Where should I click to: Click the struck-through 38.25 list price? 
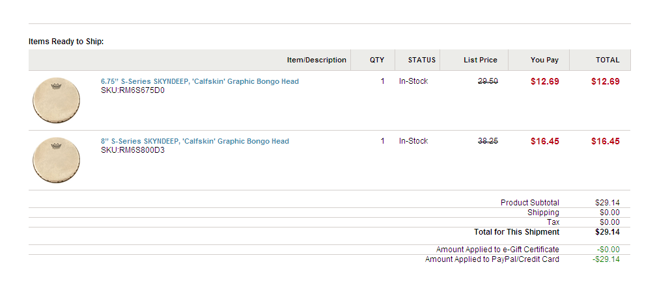click(488, 141)
